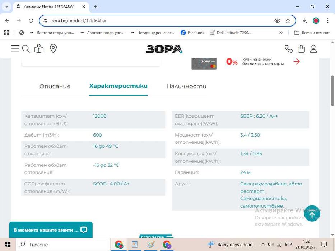Screen dimensions: 335x251
Task: Open the site search magnifier
Action: 26,49
